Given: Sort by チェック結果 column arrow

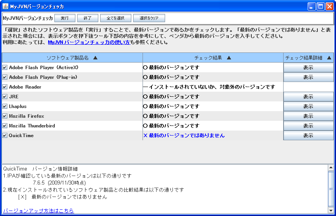Looking at the screenshot, I should point(229,58).
